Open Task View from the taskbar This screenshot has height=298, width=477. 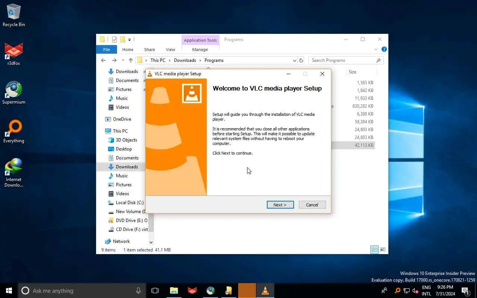click(155, 291)
